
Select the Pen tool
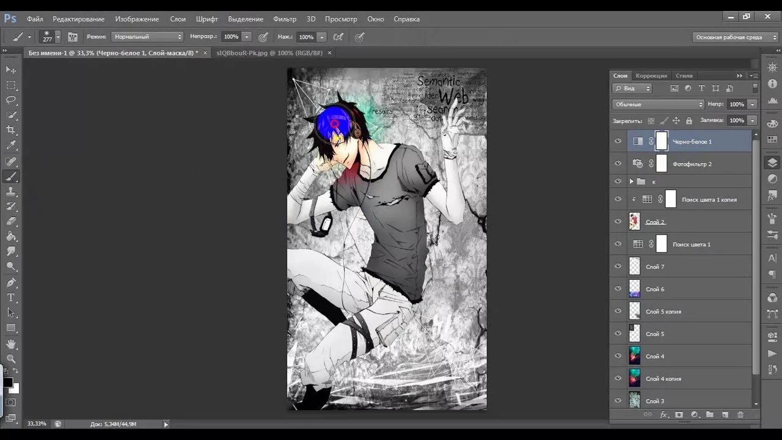click(x=11, y=283)
